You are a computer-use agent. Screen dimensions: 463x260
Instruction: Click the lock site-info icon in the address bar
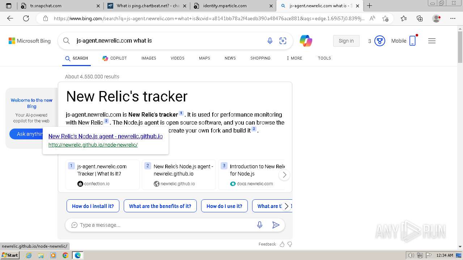(46, 18)
